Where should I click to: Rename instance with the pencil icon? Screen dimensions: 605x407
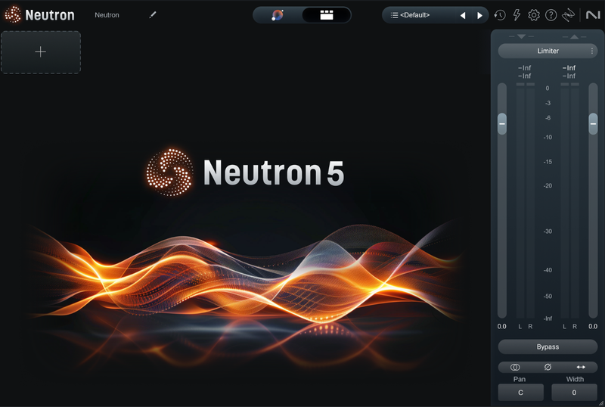[153, 15]
